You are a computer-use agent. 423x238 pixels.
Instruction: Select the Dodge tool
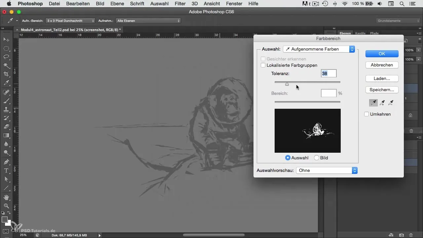click(6, 152)
